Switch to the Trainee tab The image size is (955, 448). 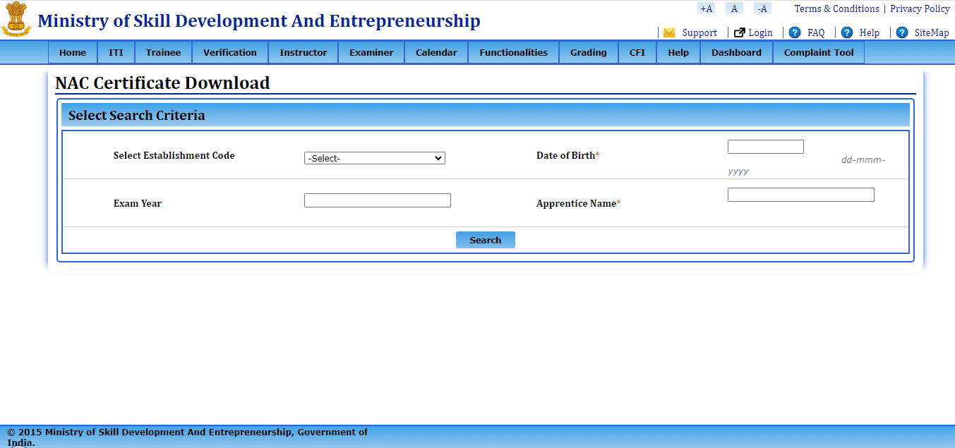[163, 52]
